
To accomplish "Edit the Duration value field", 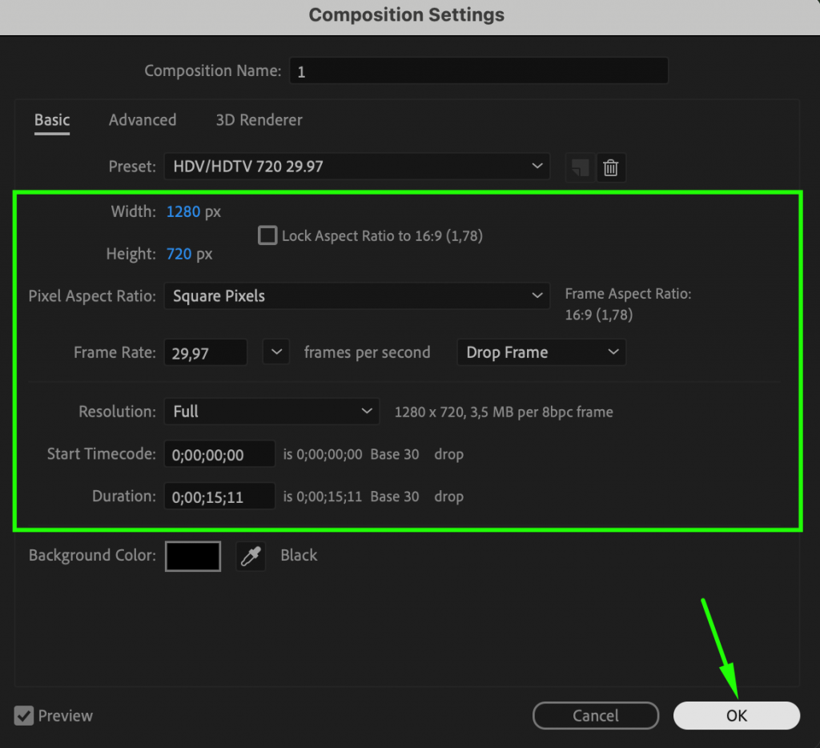I will click(219, 496).
